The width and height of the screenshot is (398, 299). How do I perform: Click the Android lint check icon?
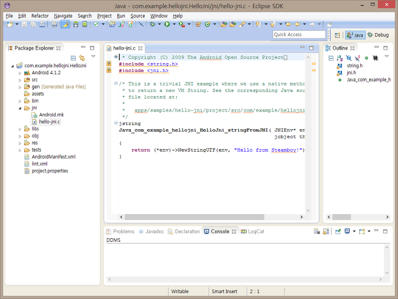coord(96,24)
